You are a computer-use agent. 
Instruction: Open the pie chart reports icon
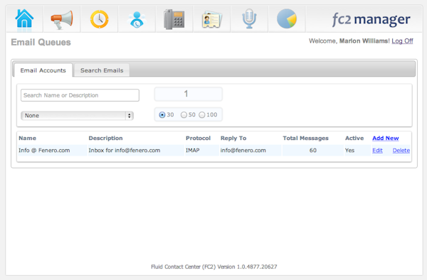pyautogui.click(x=287, y=18)
